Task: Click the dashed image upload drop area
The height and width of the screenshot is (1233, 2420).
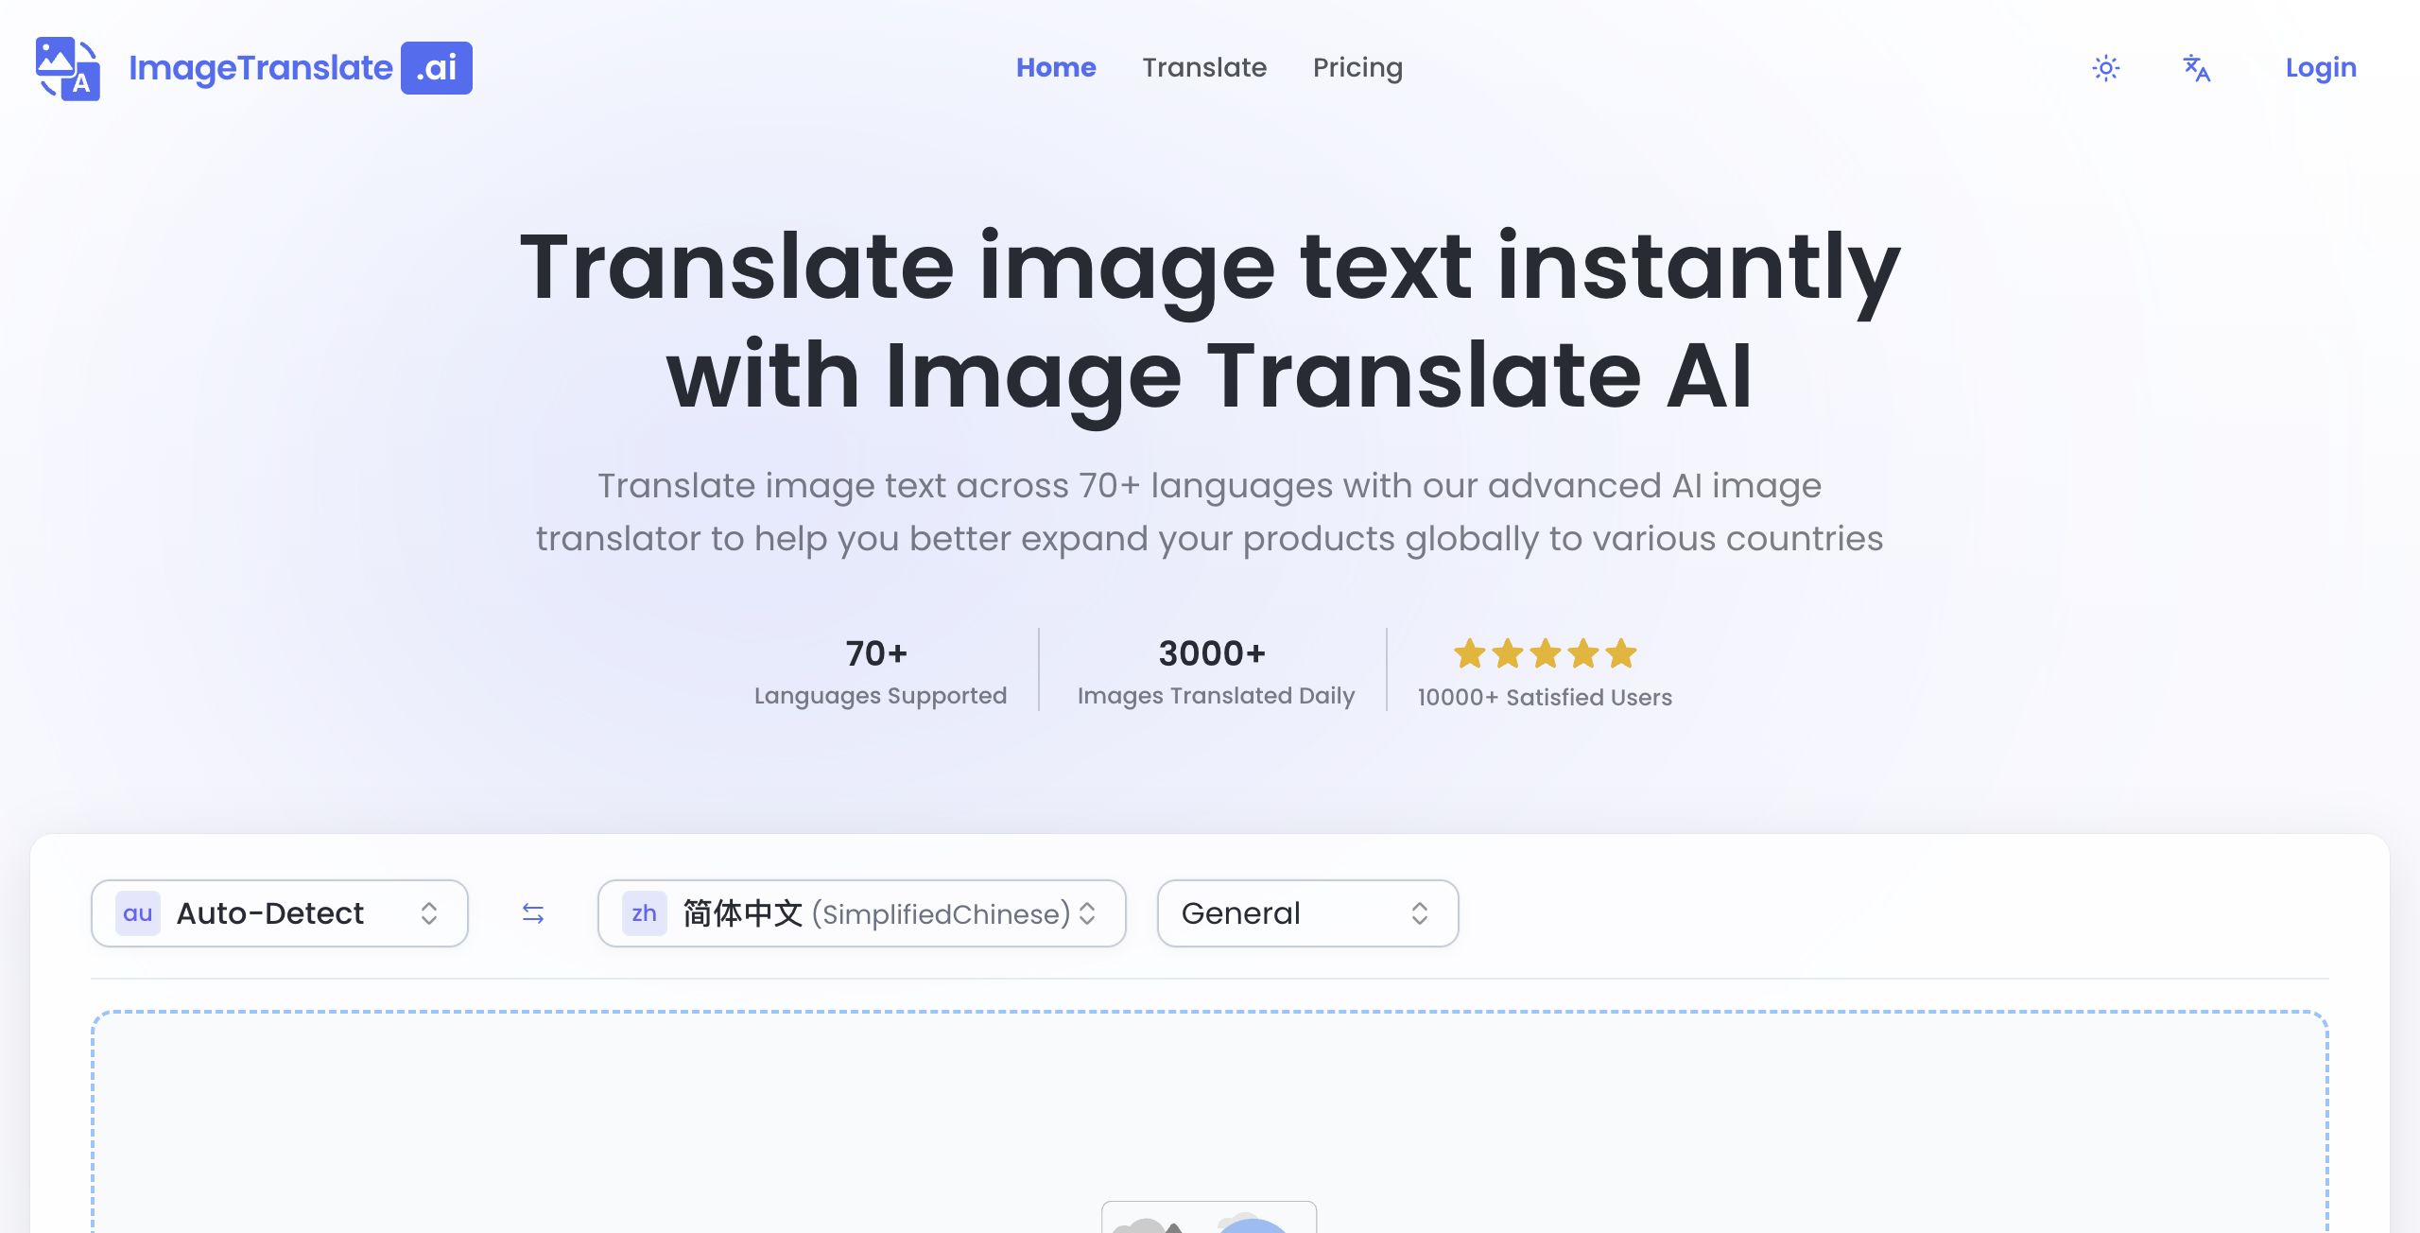Action: point(1210,1122)
